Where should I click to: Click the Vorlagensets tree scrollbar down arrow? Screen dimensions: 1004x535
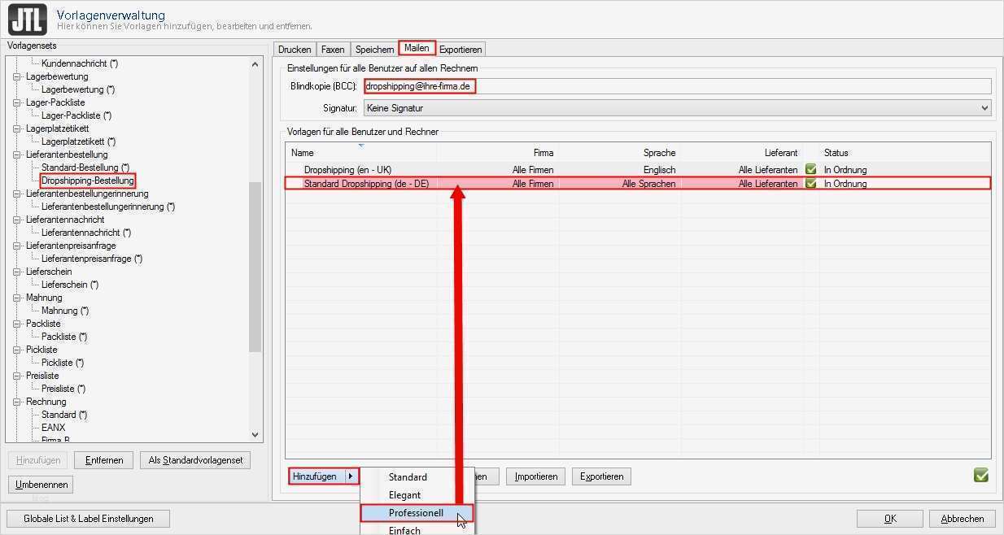click(255, 435)
